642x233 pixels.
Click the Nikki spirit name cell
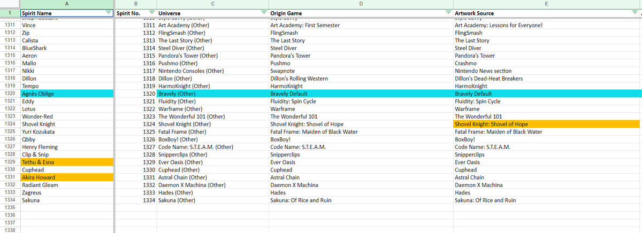pyautogui.click(x=66, y=71)
